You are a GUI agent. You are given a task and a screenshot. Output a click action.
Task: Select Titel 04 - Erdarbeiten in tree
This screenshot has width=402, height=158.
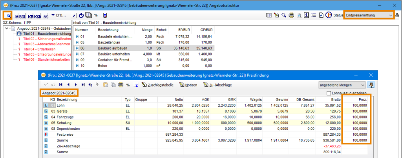(39, 49)
